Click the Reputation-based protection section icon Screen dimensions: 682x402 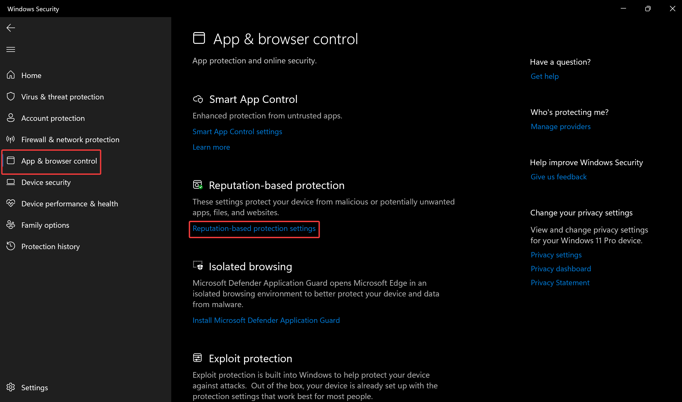tap(198, 185)
